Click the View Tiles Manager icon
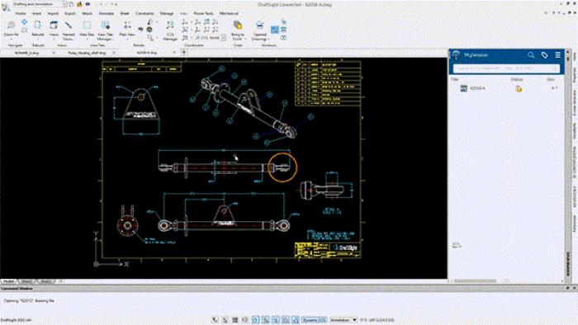578x325 pixels. point(106,31)
